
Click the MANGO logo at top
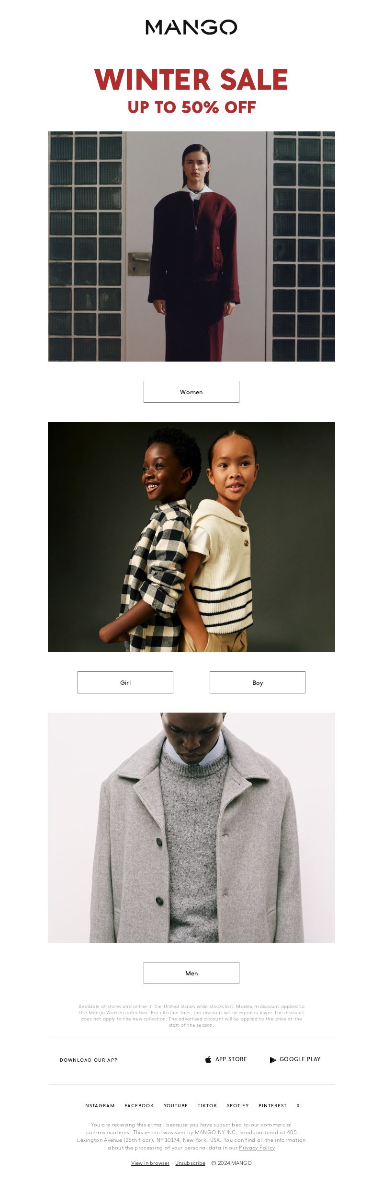point(191,27)
